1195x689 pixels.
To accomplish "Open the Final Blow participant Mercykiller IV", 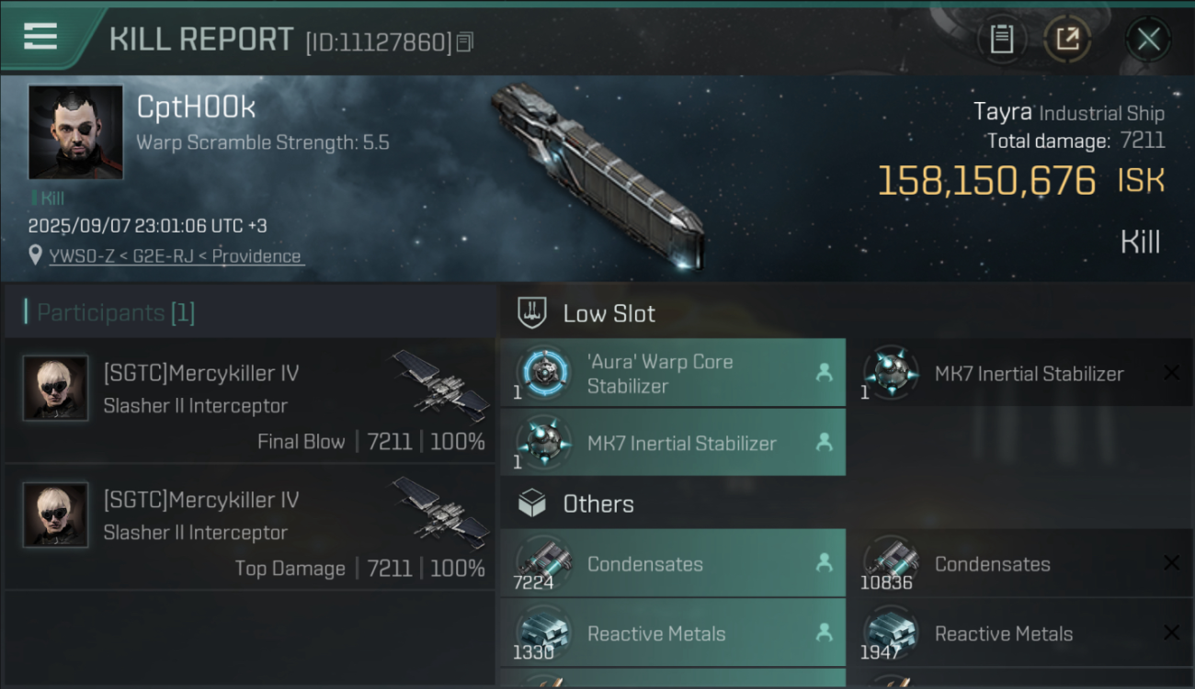I will click(x=250, y=401).
